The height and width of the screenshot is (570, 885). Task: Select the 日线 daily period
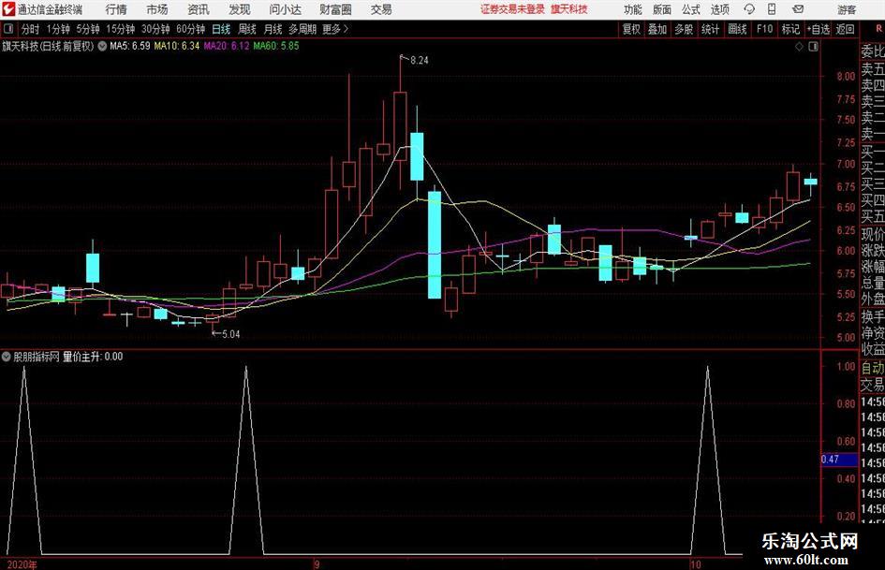221,29
